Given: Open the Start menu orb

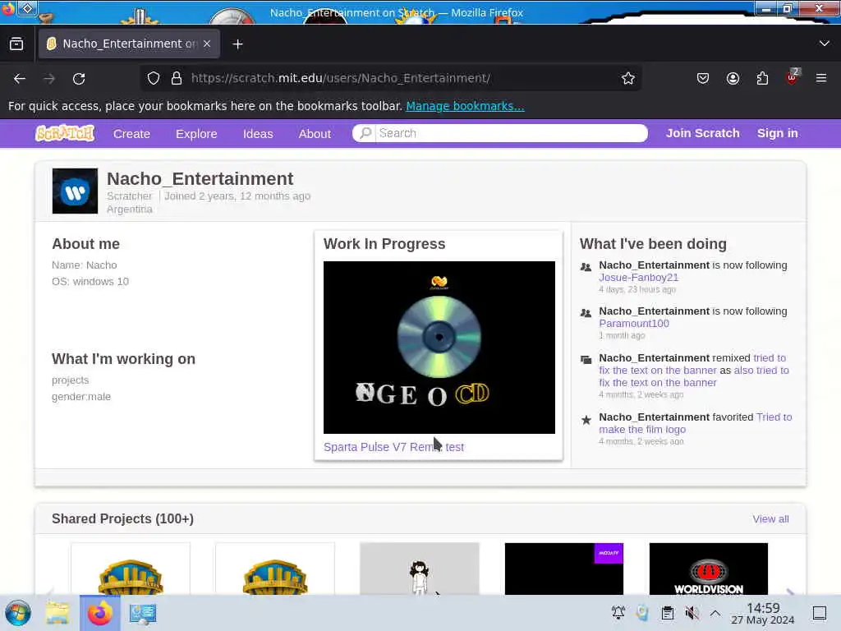Looking at the screenshot, I should 18,613.
